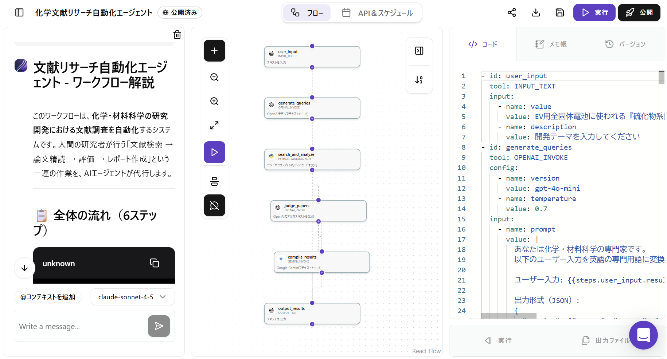The height and width of the screenshot is (359, 667).
Task: Toggle the crossed-out chat icon button
Action: point(214,205)
